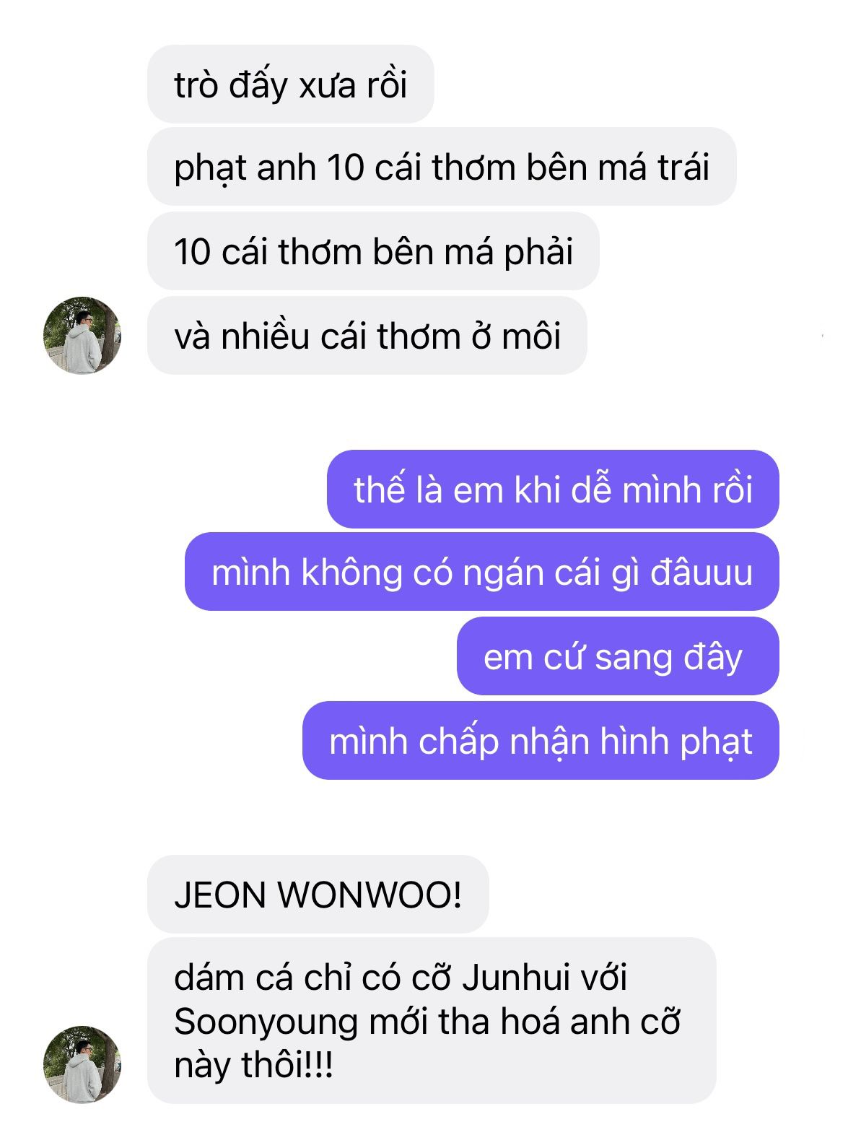Tap the 'và nhiều cái thơm ở môi' message
This screenshot has width=861, height=1122.
(x=367, y=336)
